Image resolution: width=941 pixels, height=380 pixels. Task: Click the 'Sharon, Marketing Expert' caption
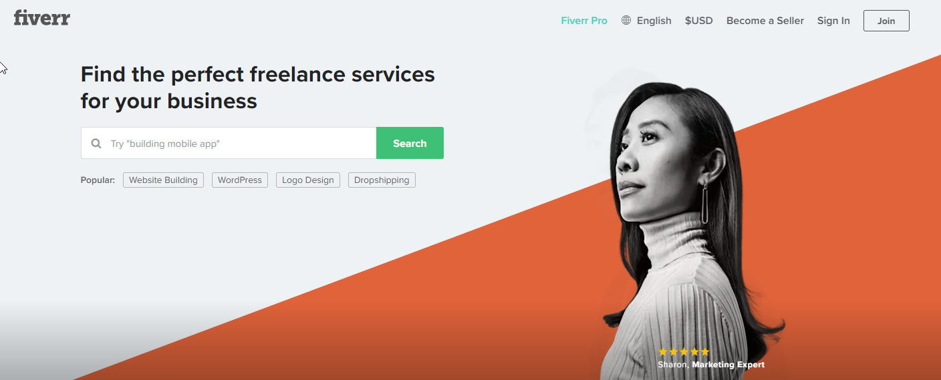click(x=711, y=365)
